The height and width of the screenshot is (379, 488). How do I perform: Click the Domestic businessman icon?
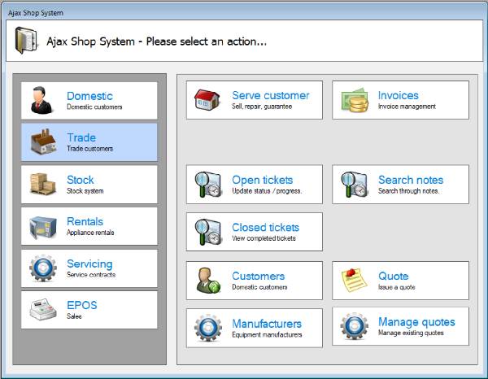[x=42, y=100]
